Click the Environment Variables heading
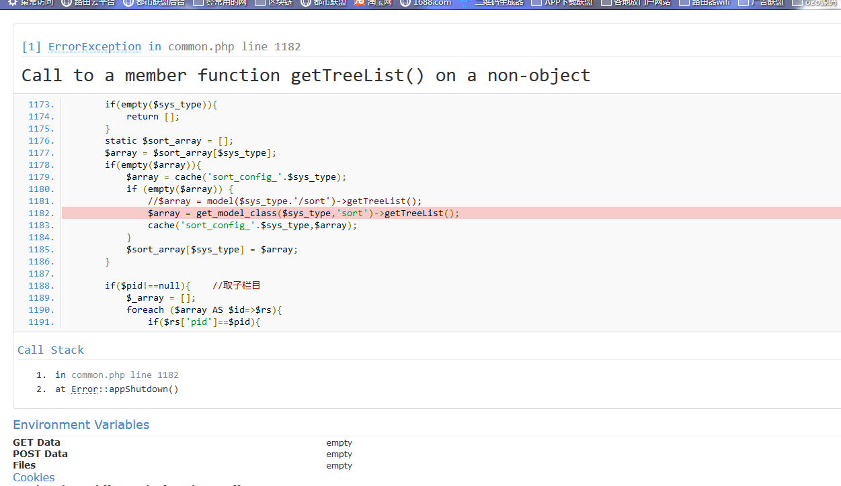The height and width of the screenshot is (486, 841). (81, 425)
